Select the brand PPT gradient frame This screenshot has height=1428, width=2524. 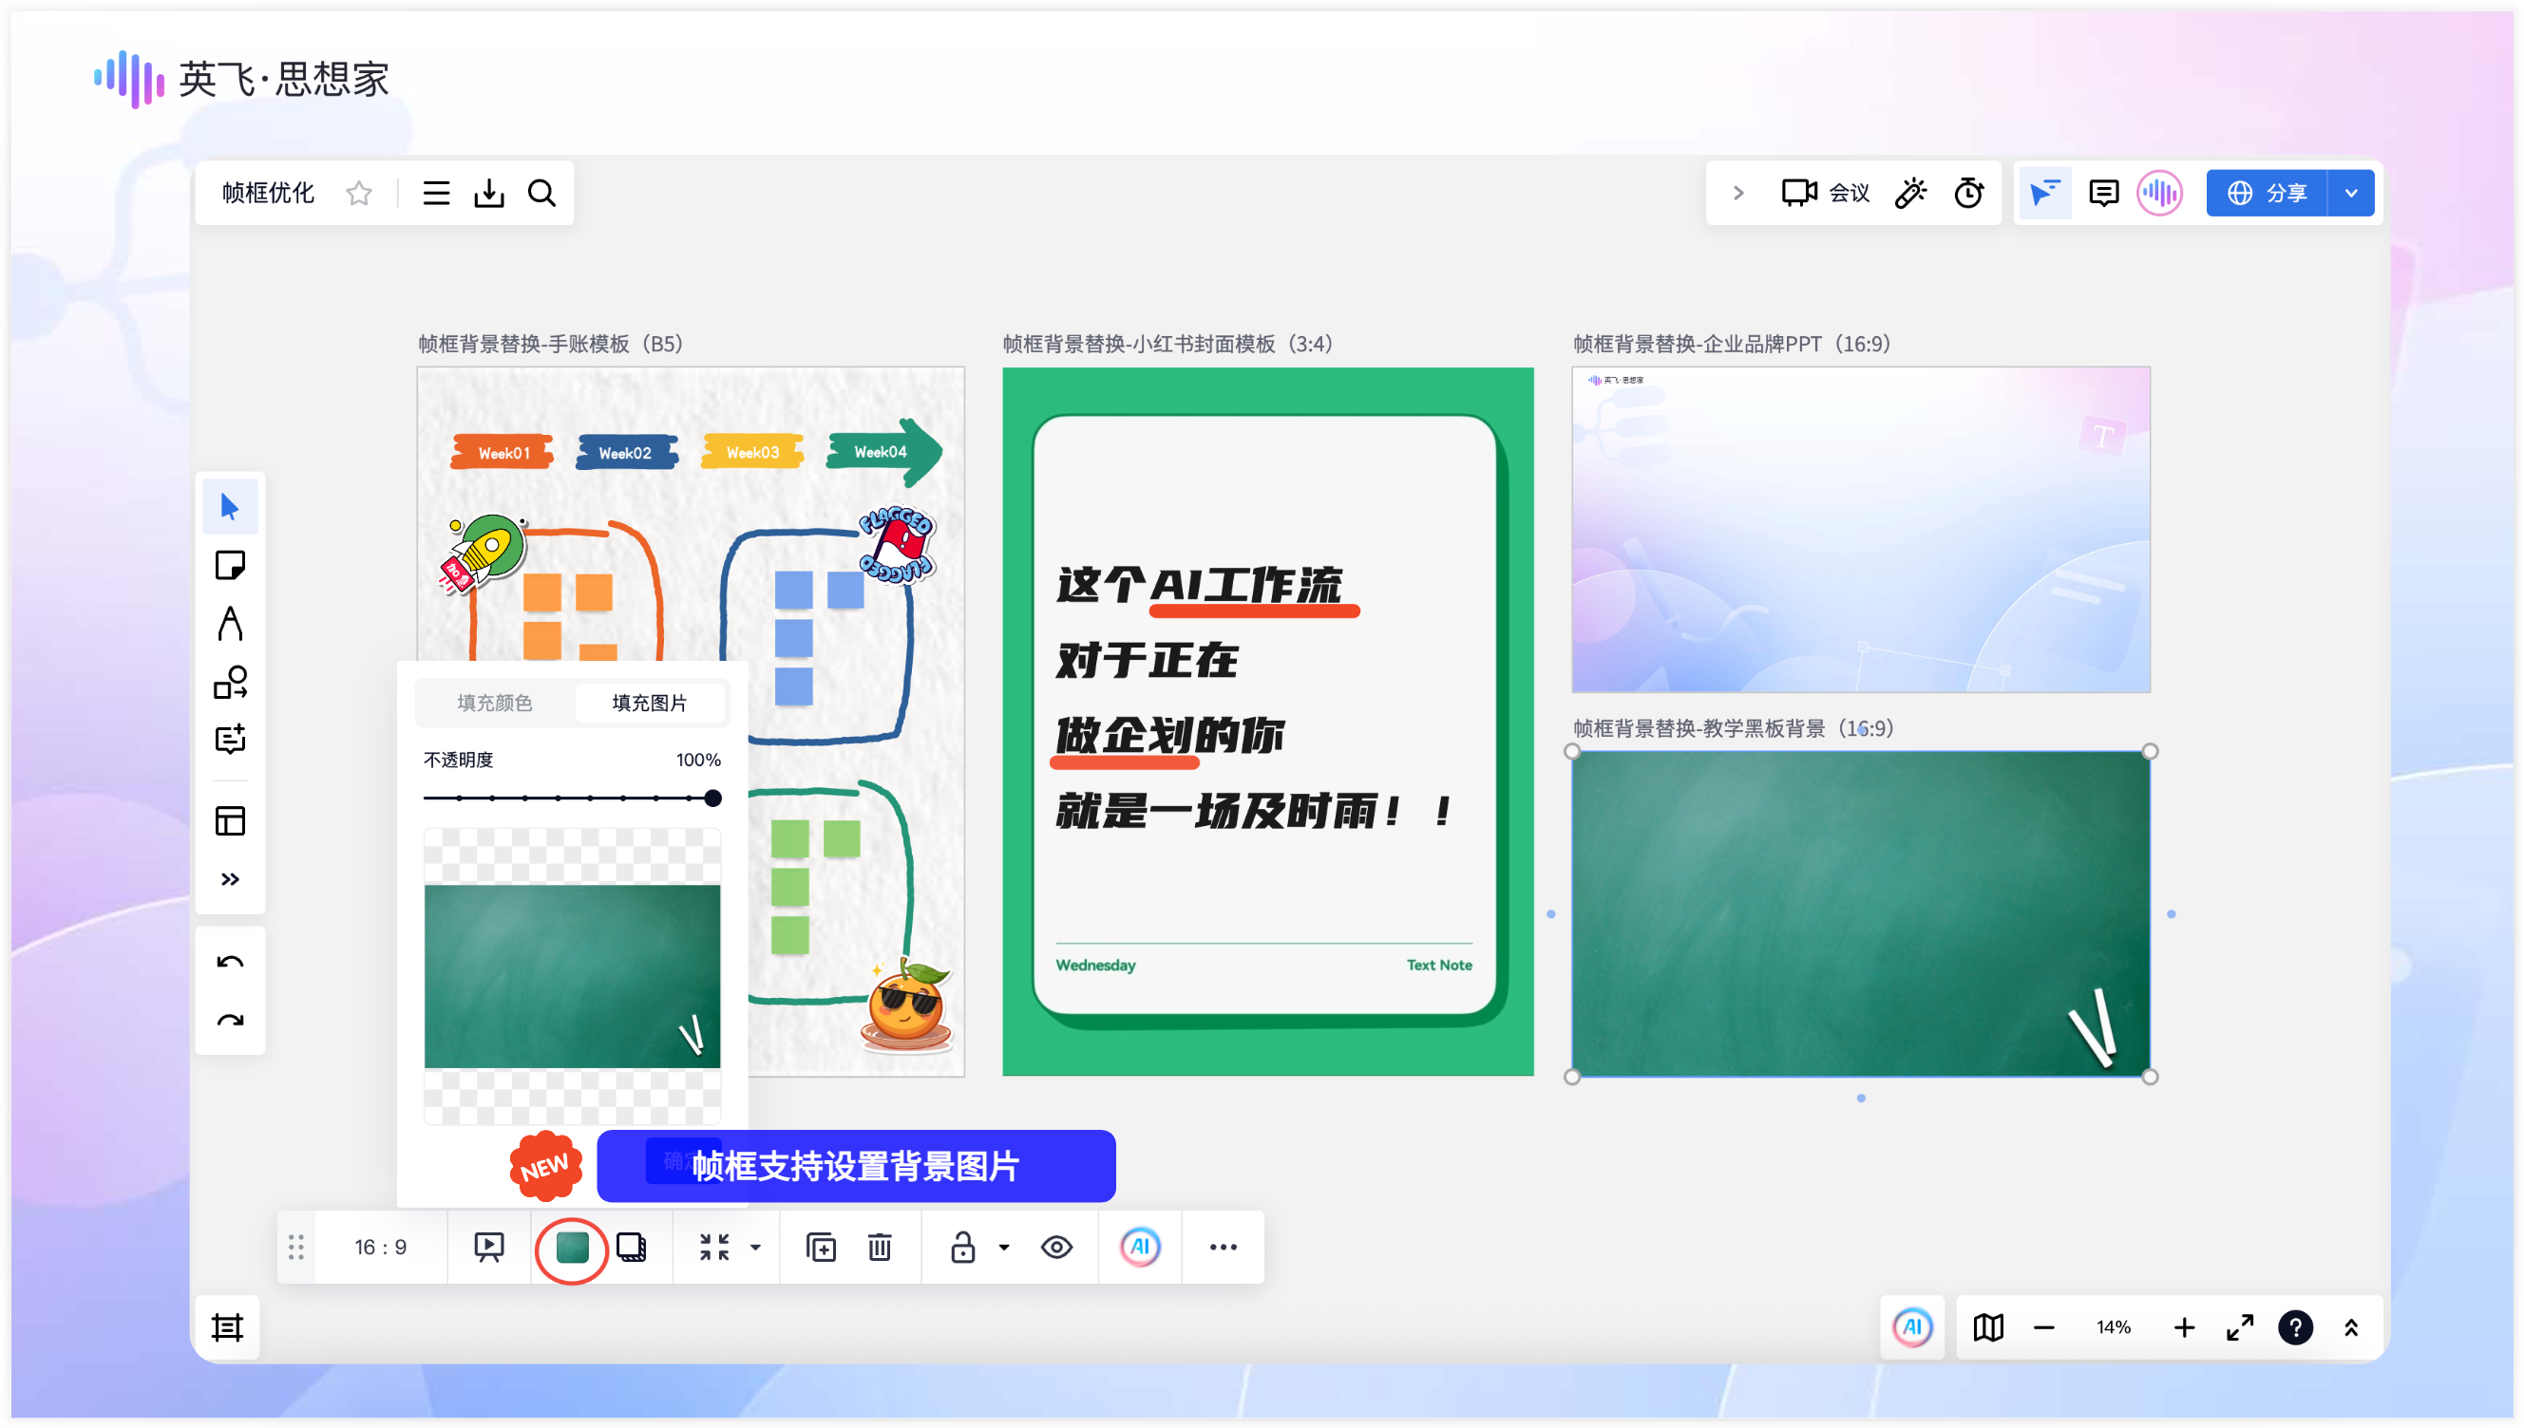tap(1860, 530)
